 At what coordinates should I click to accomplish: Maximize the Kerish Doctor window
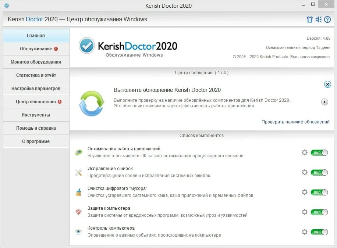[313, 4]
